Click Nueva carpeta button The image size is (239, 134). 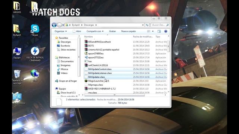pos(128,31)
